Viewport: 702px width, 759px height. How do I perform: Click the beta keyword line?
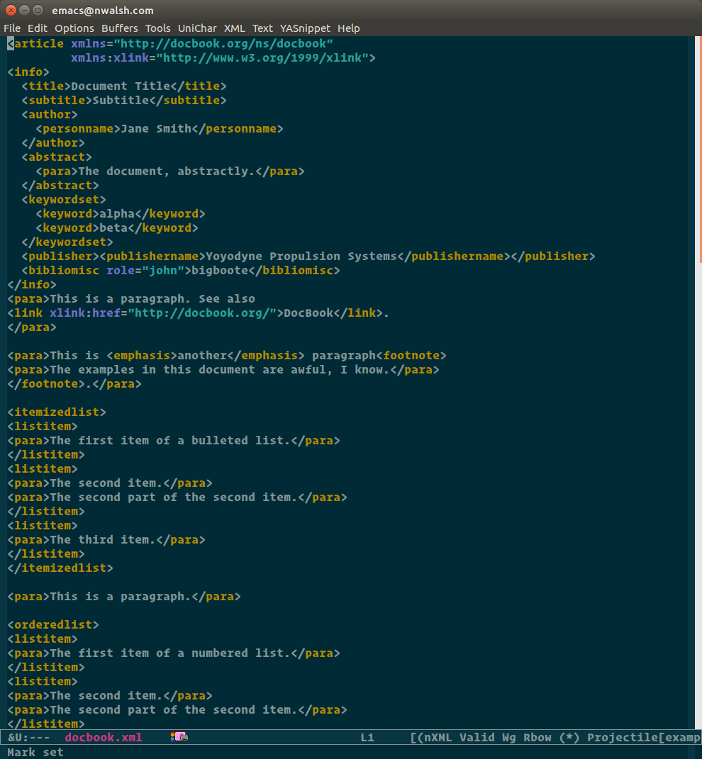(117, 228)
